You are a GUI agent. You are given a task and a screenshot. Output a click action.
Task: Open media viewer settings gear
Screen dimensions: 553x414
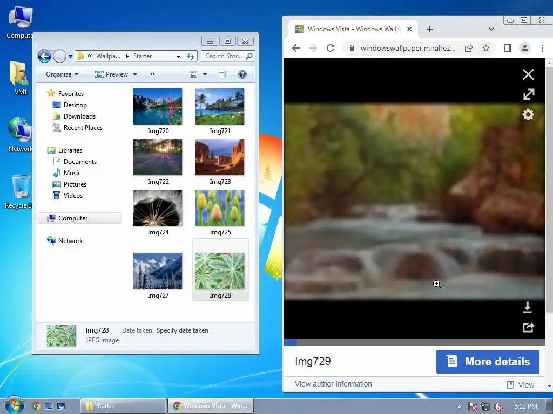coord(528,114)
